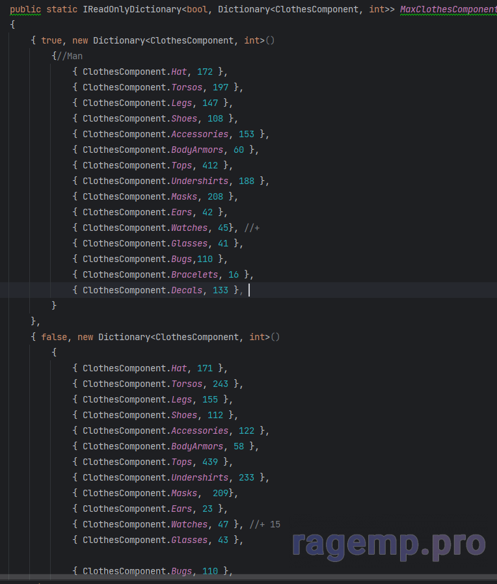Click the true keyword in first dictionary

click(x=51, y=40)
